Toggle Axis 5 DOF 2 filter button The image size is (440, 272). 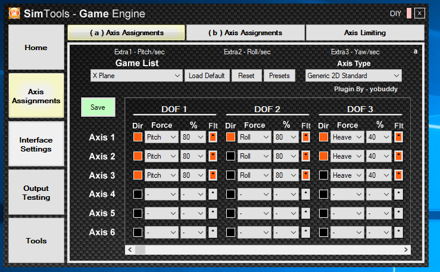pyautogui.click(x=305, y=214)
